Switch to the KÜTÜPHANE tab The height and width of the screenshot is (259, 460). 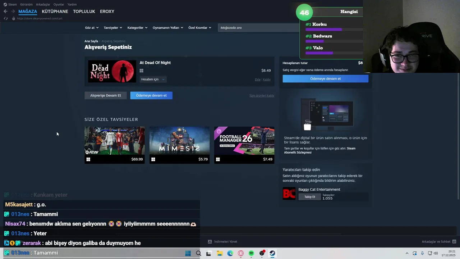point(55,12)
